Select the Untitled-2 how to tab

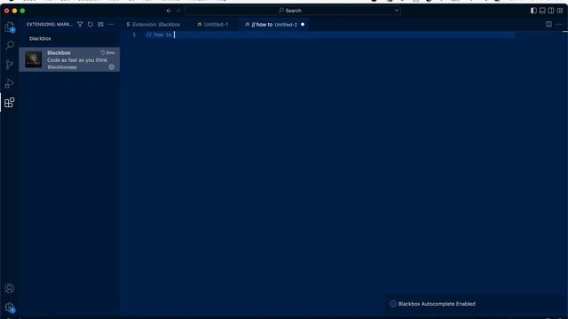(x=274, y=25)
